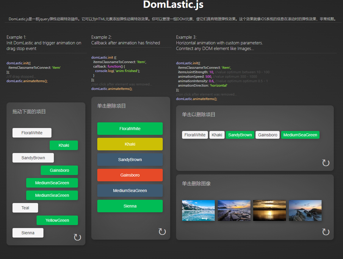
Task: Click the white Sienna item in the drag list
Action: tap(28, 233)
